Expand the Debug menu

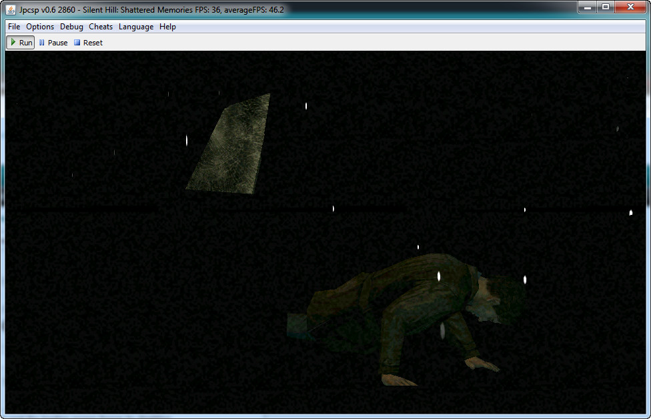pos(71,27)
